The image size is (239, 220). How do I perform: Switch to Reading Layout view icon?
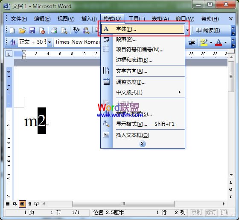point(36,204)
